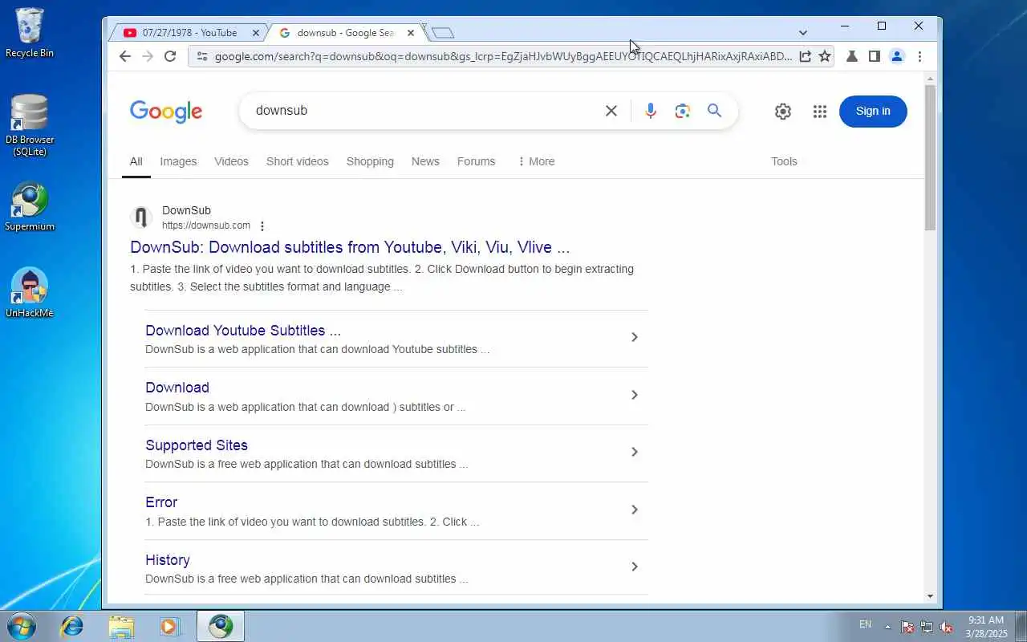The width and height of the screenshot is (1027, 642).
Task: Open chevron for the Download sitelink
Action: click(x=634, y=395)
